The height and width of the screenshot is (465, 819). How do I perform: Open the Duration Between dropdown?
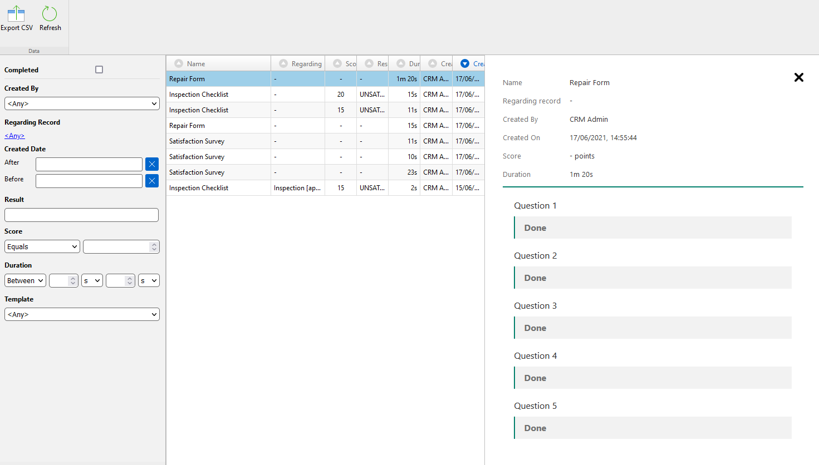25,280
